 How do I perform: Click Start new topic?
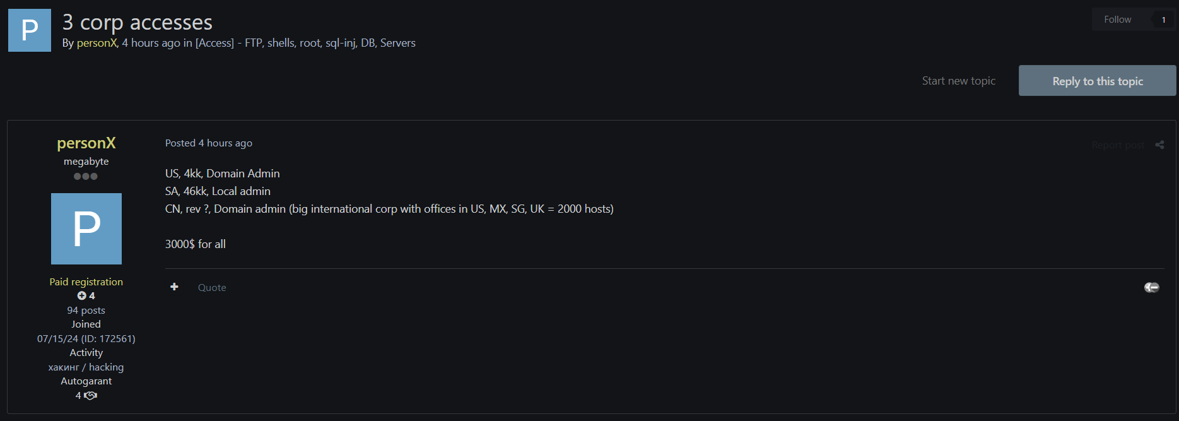pyautogui.click(x=959, y=81)
